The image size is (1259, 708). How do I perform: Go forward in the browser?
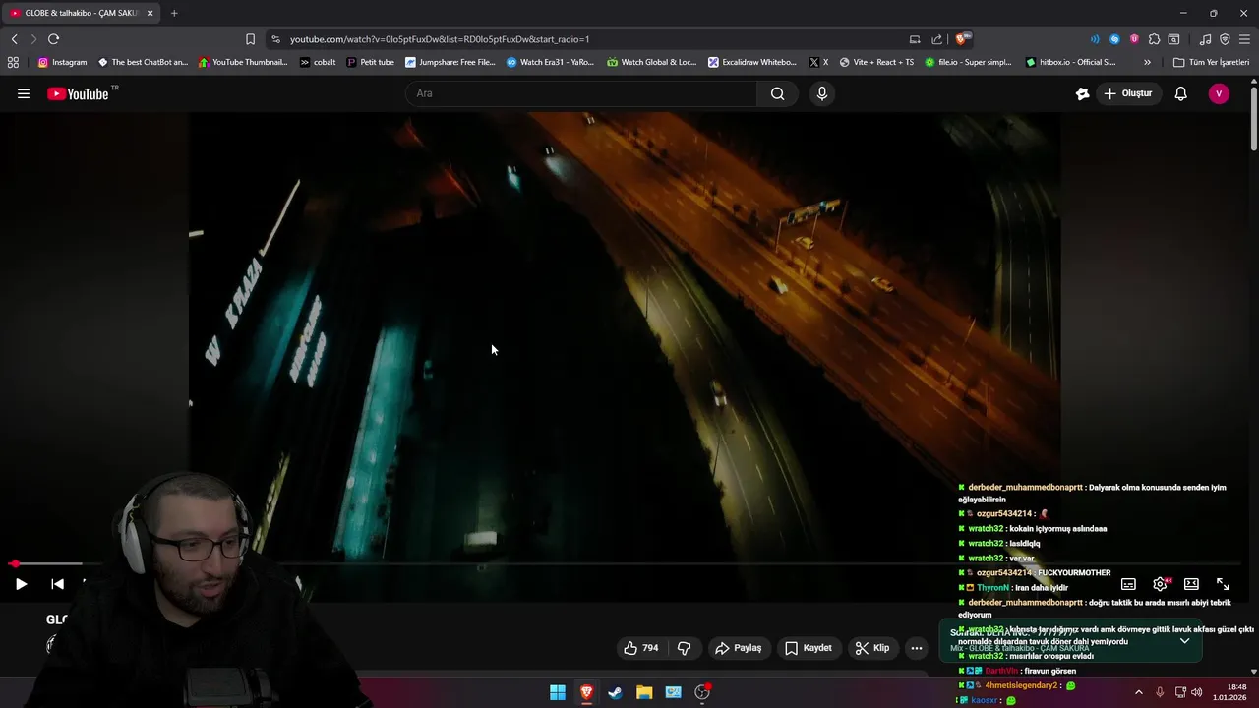pos(33,39)
